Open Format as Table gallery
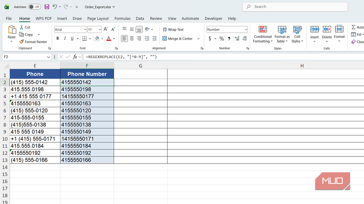Viewport: 364px width, 204px height. (x=282, y=34)
